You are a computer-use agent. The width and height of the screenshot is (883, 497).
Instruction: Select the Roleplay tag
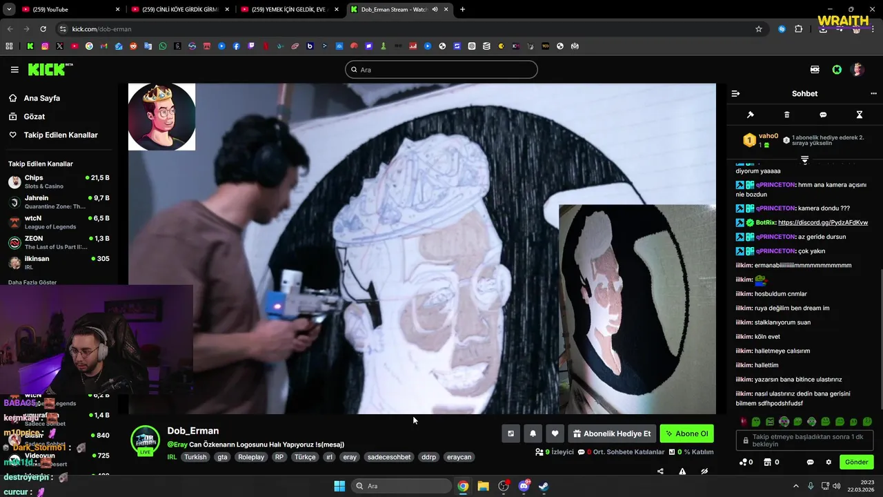[x=251, y=457]
